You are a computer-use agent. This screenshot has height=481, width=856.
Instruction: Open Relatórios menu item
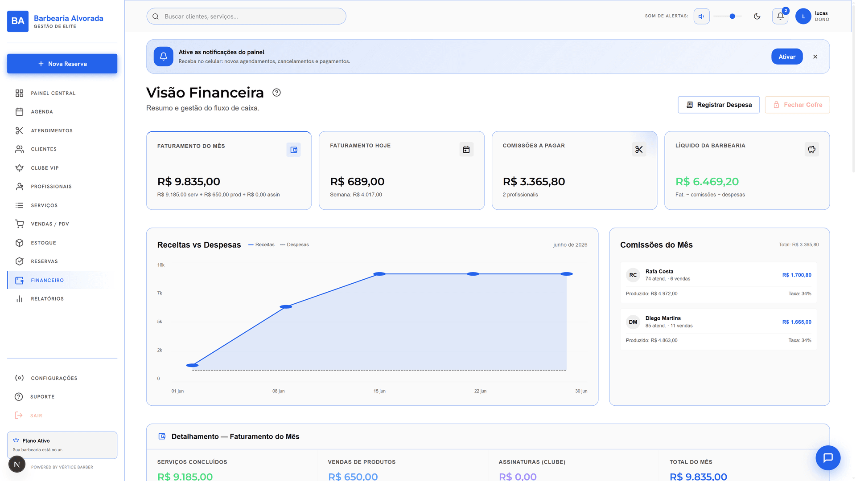62,299
